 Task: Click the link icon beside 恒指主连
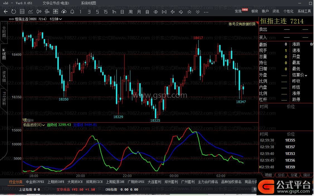point(11,19)
